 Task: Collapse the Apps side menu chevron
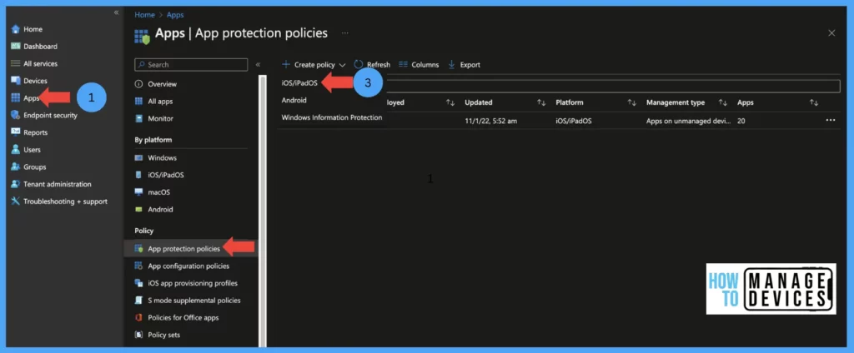(258, 64)
